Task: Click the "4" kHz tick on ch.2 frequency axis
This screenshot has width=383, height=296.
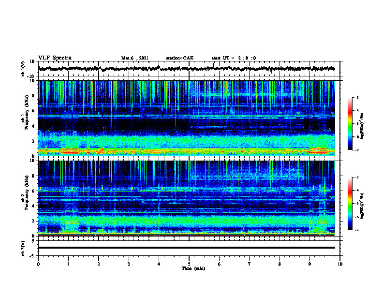Action: [33, 206]
